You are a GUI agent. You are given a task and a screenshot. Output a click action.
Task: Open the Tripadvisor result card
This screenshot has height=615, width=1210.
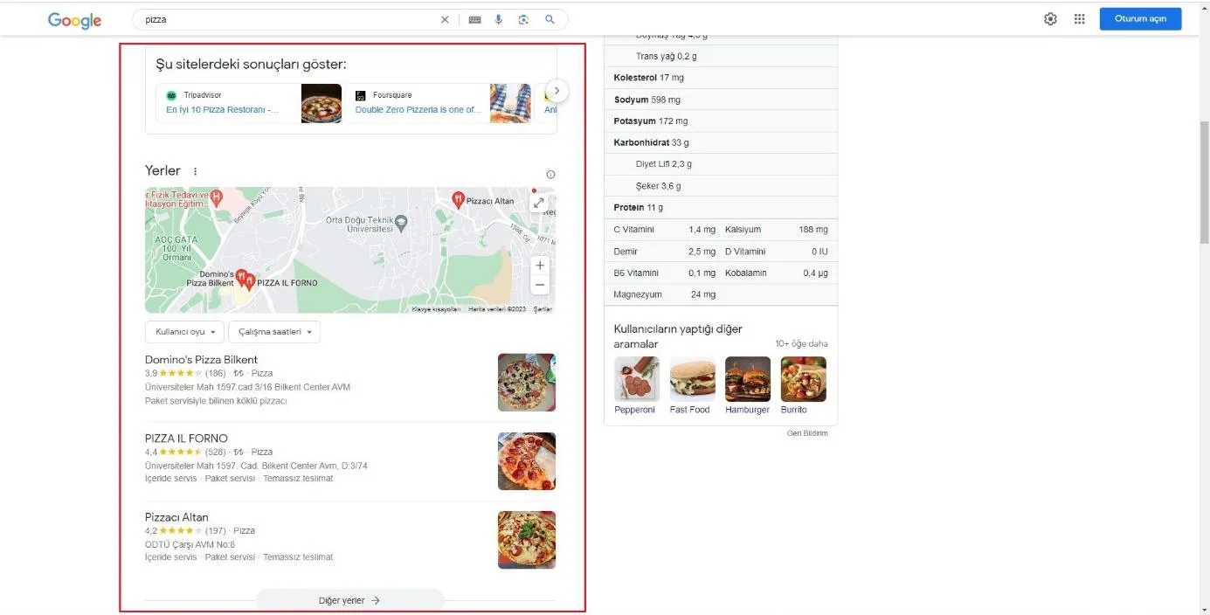(249, 103)
